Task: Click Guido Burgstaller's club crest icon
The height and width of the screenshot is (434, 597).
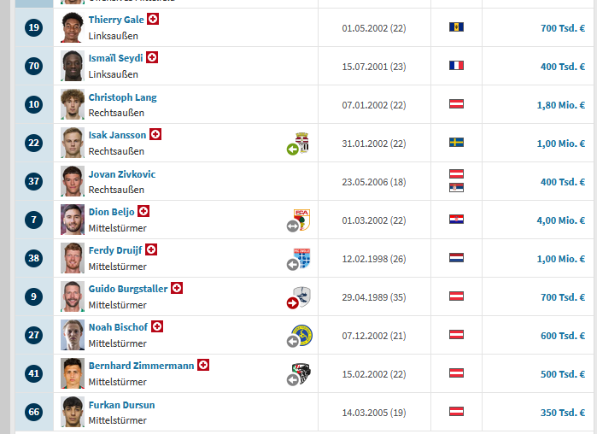Action: pos(301,296)
